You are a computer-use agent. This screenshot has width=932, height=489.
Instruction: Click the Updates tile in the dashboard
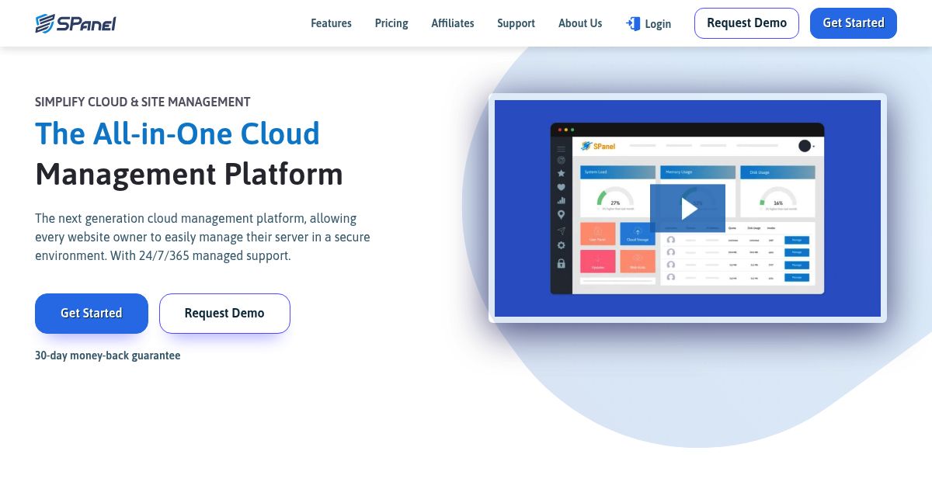[598, 261]
